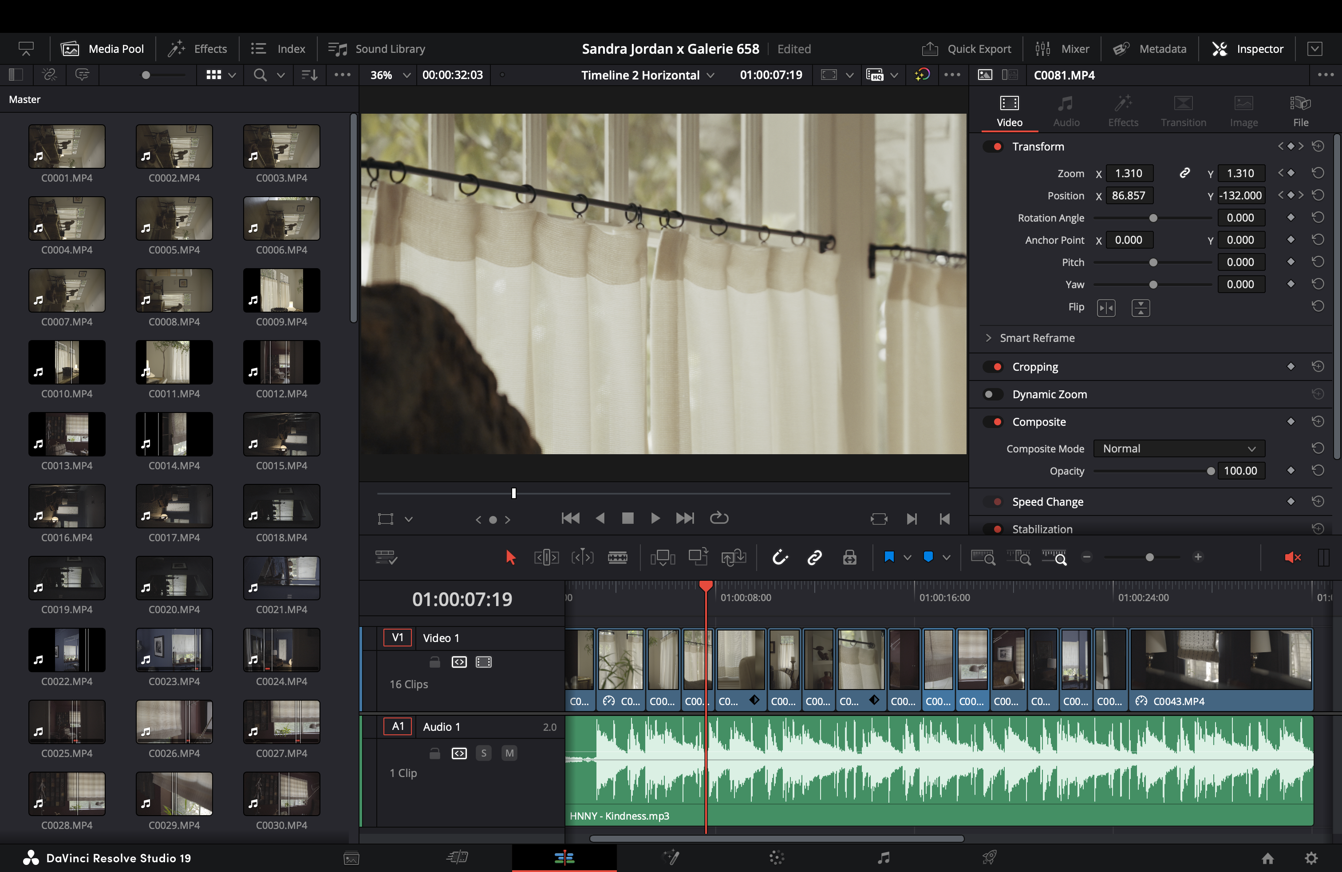Click the Trim edit mode icon
The image size is (1342, 872).
(546, 557)
